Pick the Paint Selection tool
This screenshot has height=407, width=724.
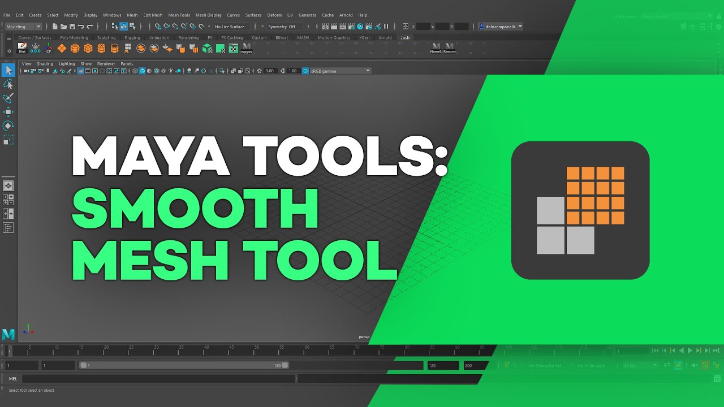[8, 98]
